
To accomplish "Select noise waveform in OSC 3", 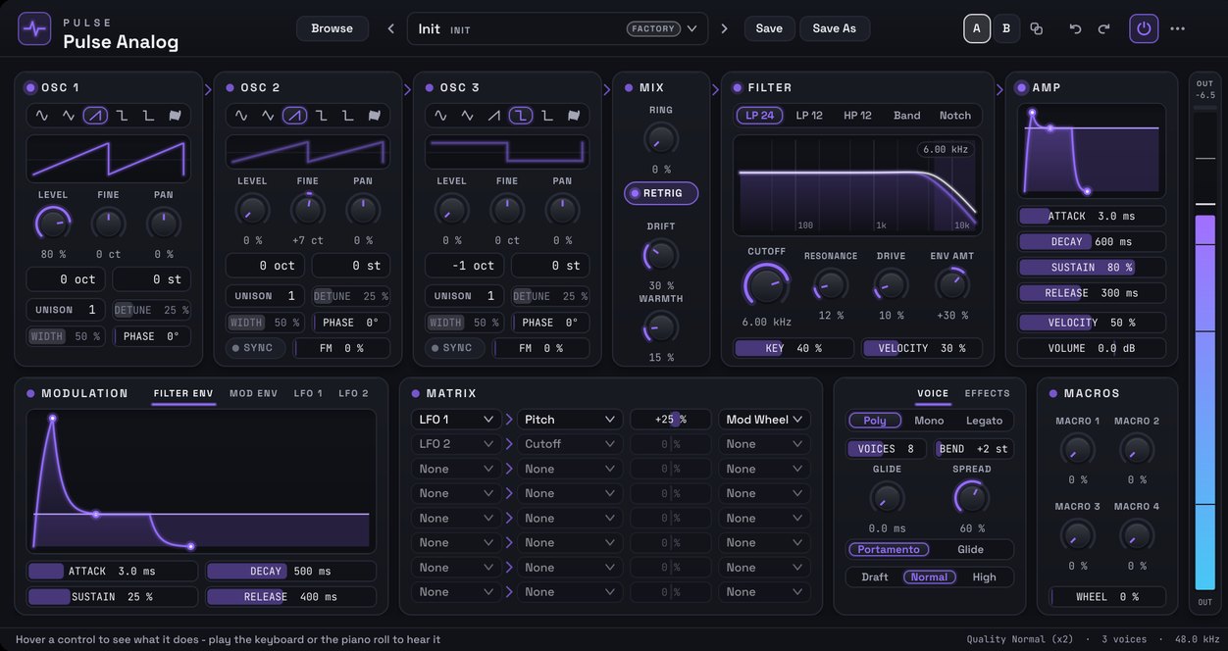I will (574, 116).
